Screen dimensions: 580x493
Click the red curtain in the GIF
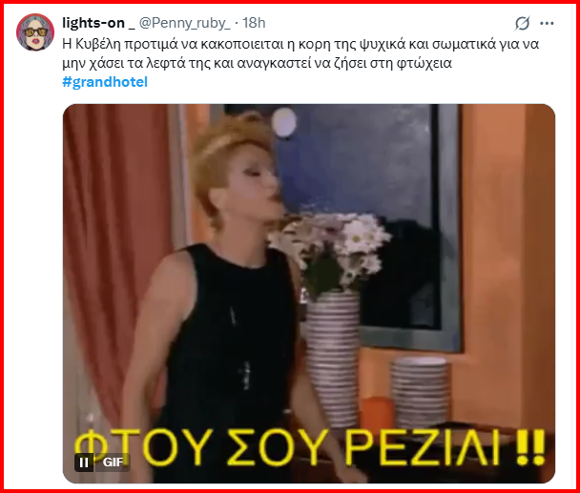(x=114, y=258)
